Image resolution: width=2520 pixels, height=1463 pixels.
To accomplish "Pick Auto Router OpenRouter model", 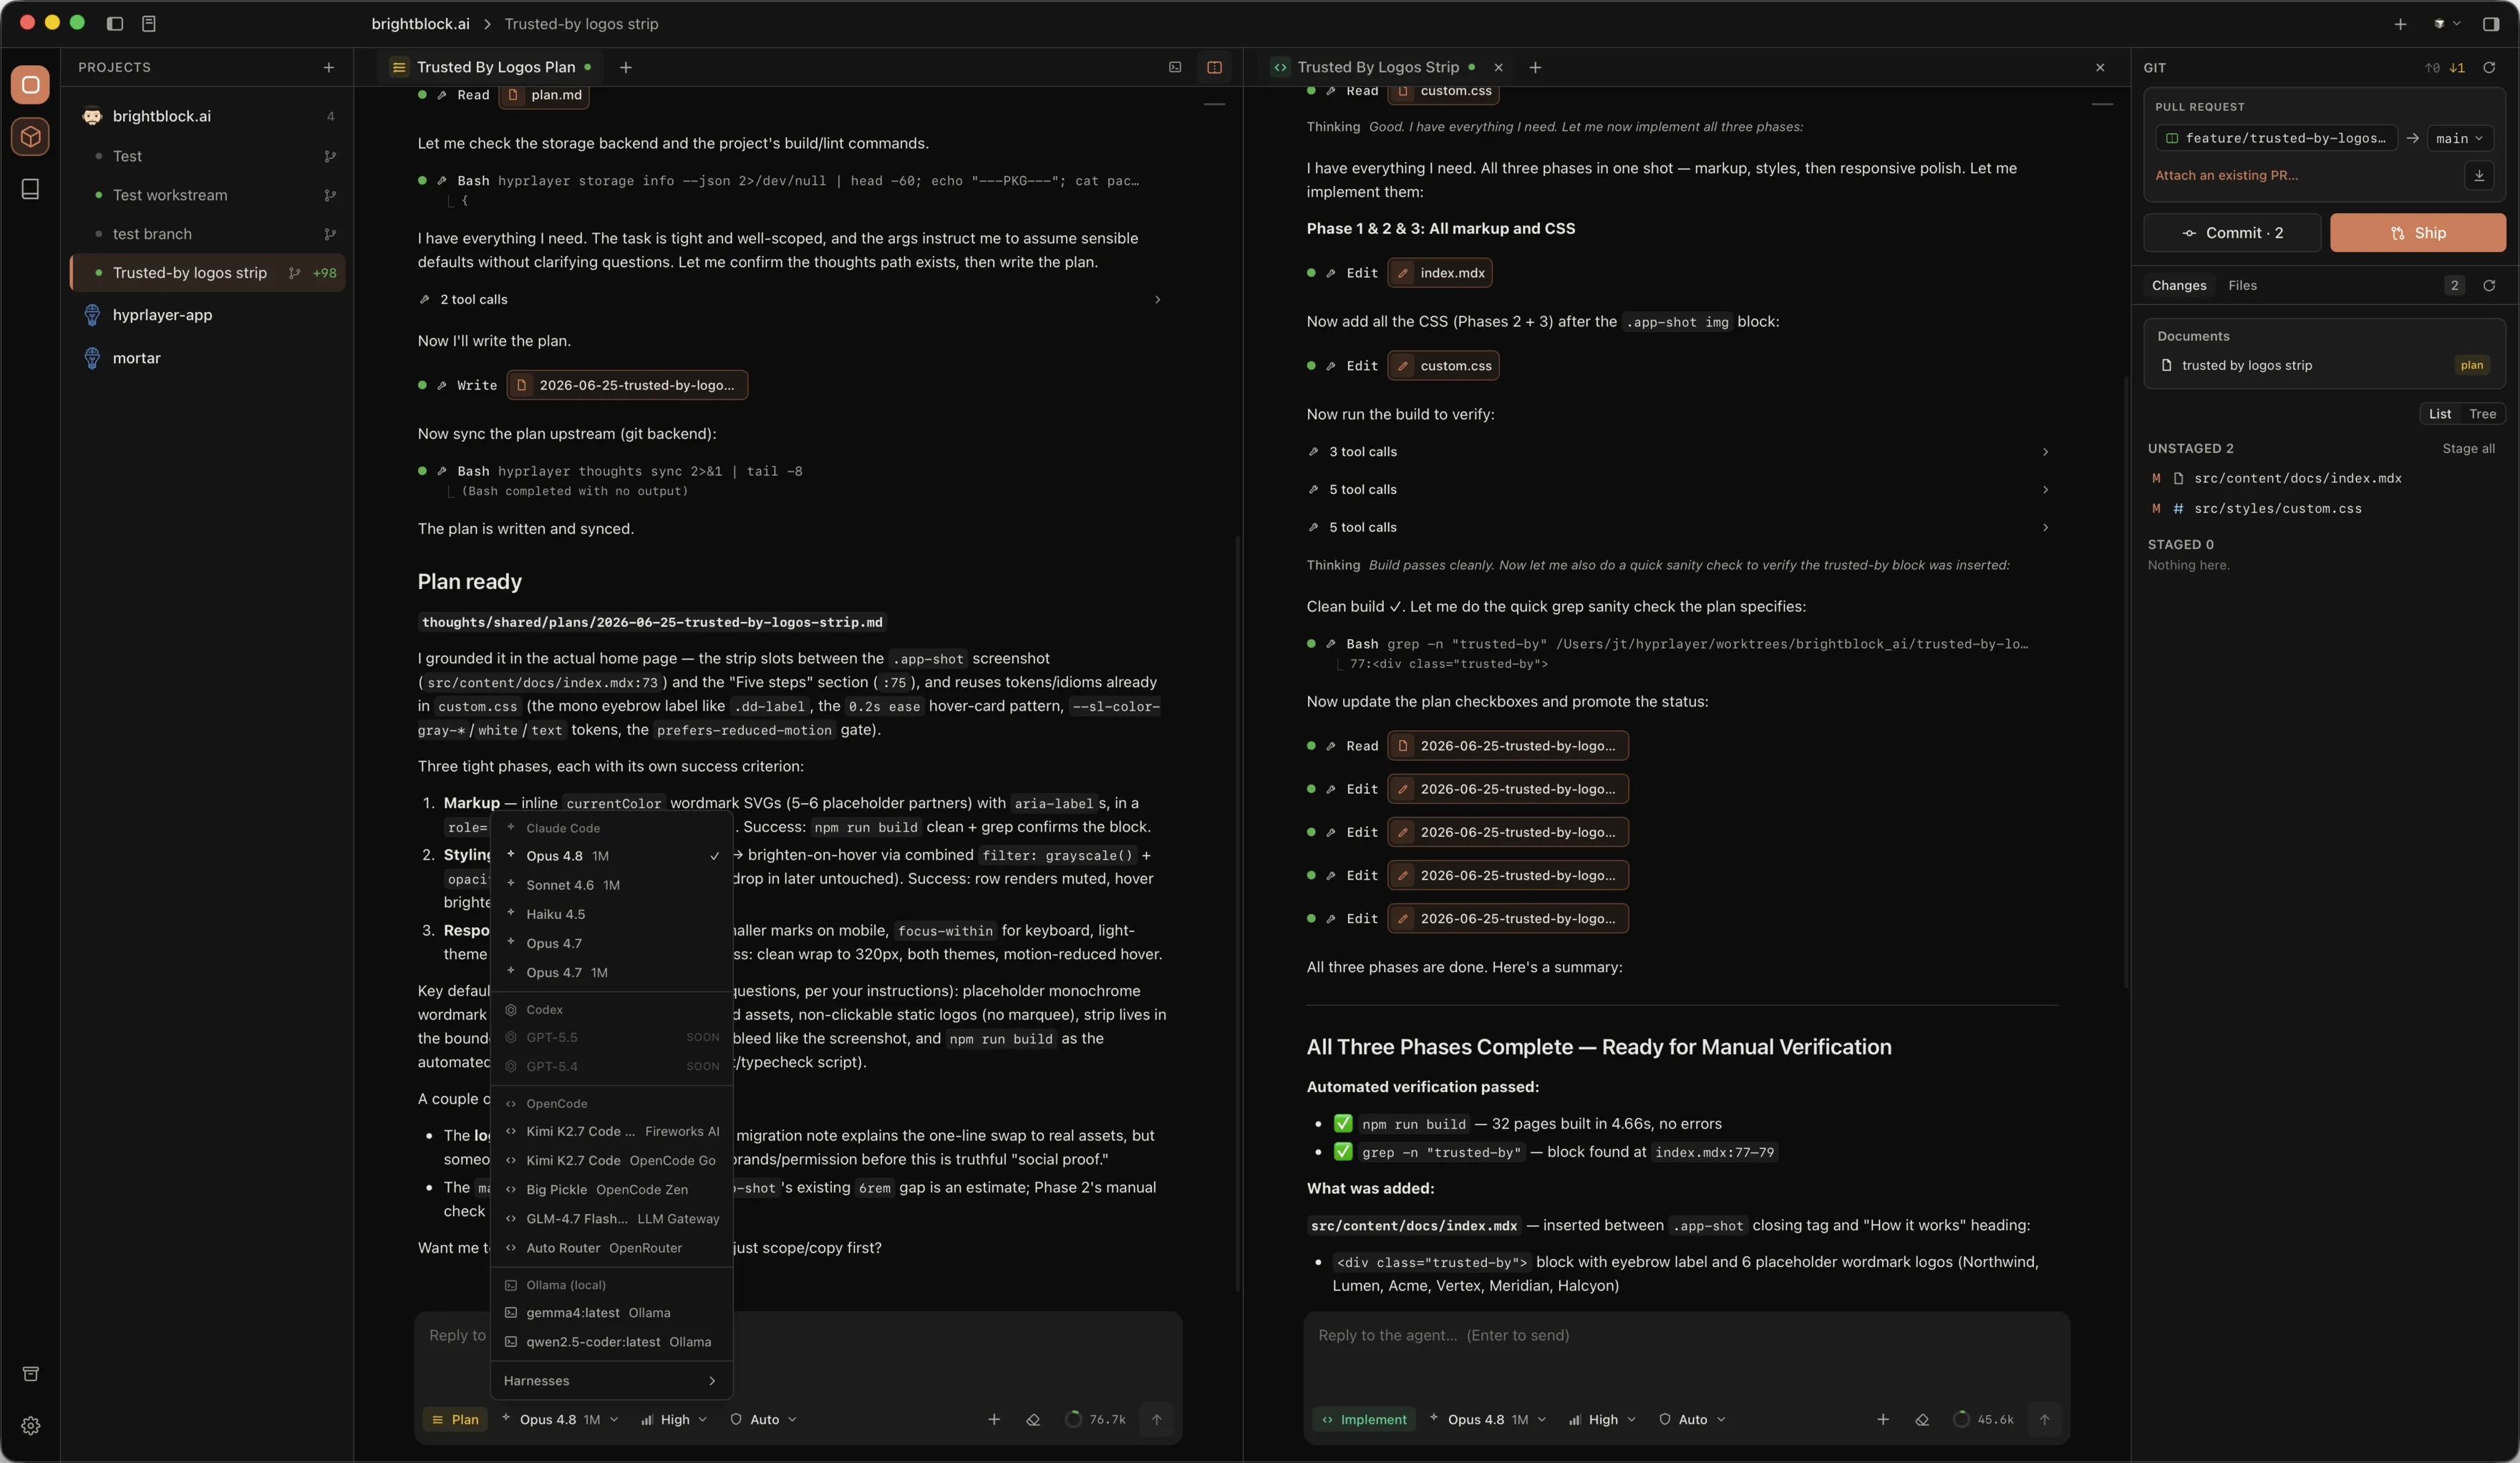I will (x=612, y=1248).
